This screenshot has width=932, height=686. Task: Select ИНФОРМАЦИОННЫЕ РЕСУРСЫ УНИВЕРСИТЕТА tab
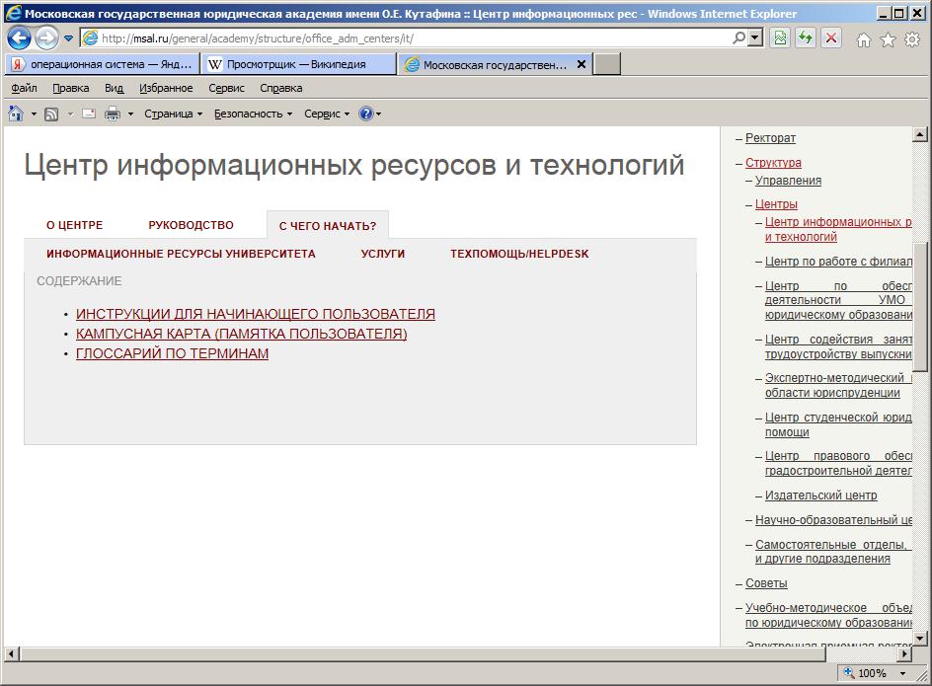pos(181,254)
